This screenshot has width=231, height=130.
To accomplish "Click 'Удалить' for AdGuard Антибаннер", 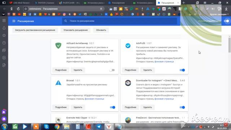I will click(x=78, y=70).
